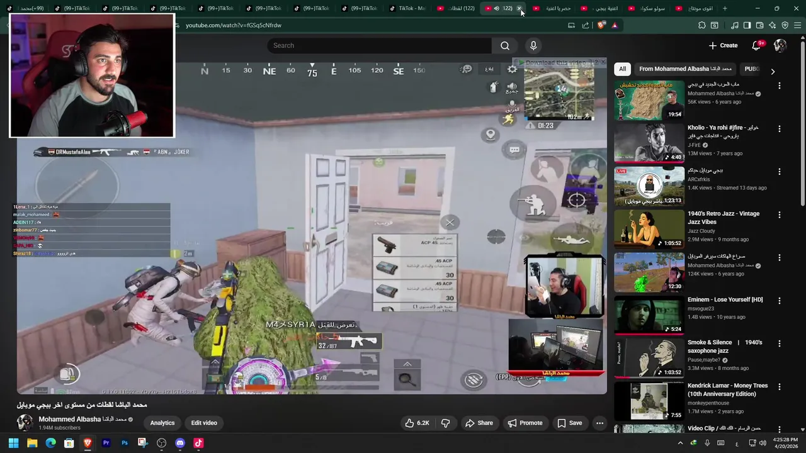Open a new browser tab with plus
Viewport: 806px width, 453px height.
click(725, 8)
